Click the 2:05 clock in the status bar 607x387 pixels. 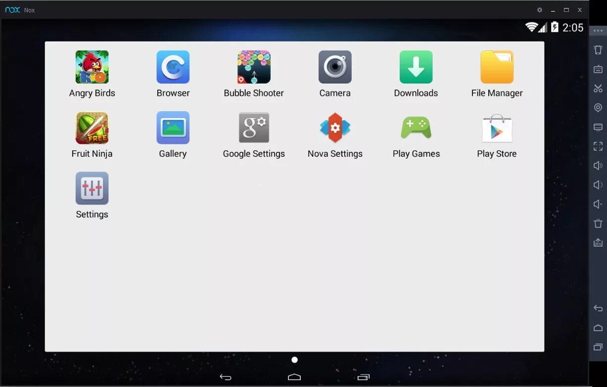tap(573, 28)
